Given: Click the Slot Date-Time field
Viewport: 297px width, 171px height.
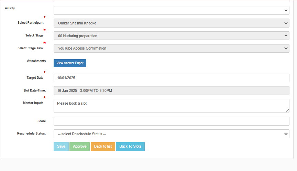Looking at the screenshot, I should click(171, 90).
